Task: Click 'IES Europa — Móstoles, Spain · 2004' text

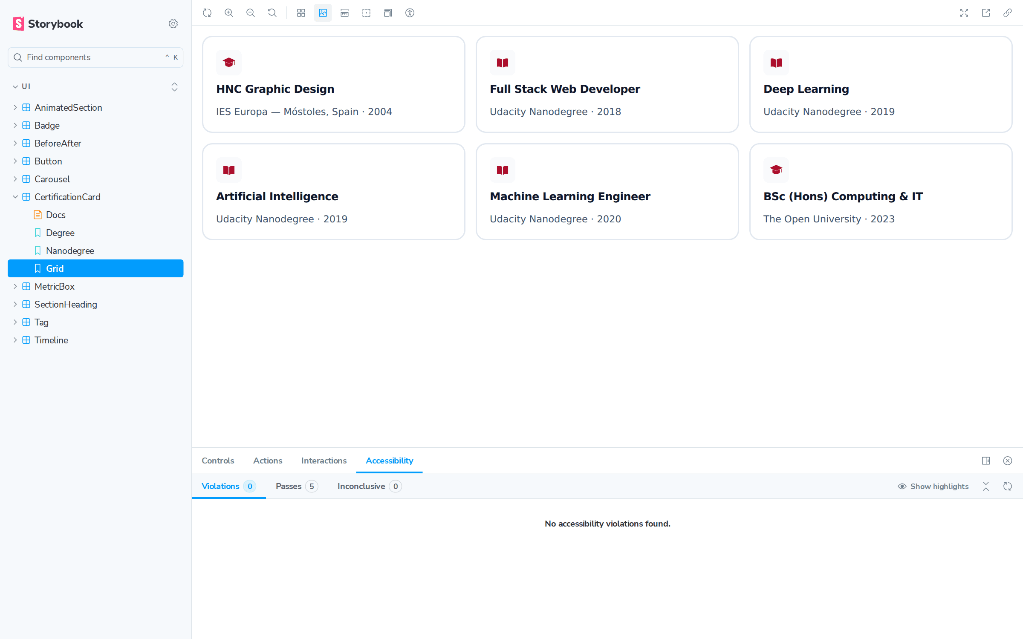Action: [x=304, y=112]
